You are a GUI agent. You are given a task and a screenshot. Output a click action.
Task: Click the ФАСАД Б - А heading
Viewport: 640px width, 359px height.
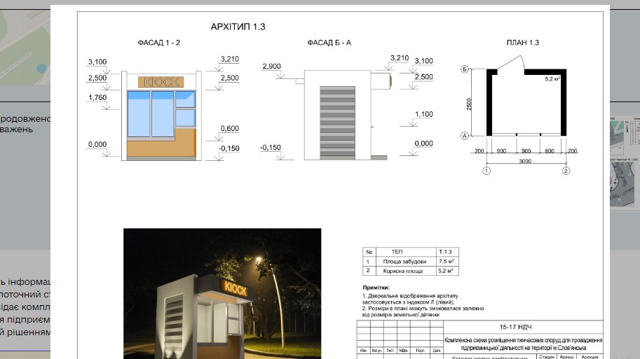tap(329, 43)
